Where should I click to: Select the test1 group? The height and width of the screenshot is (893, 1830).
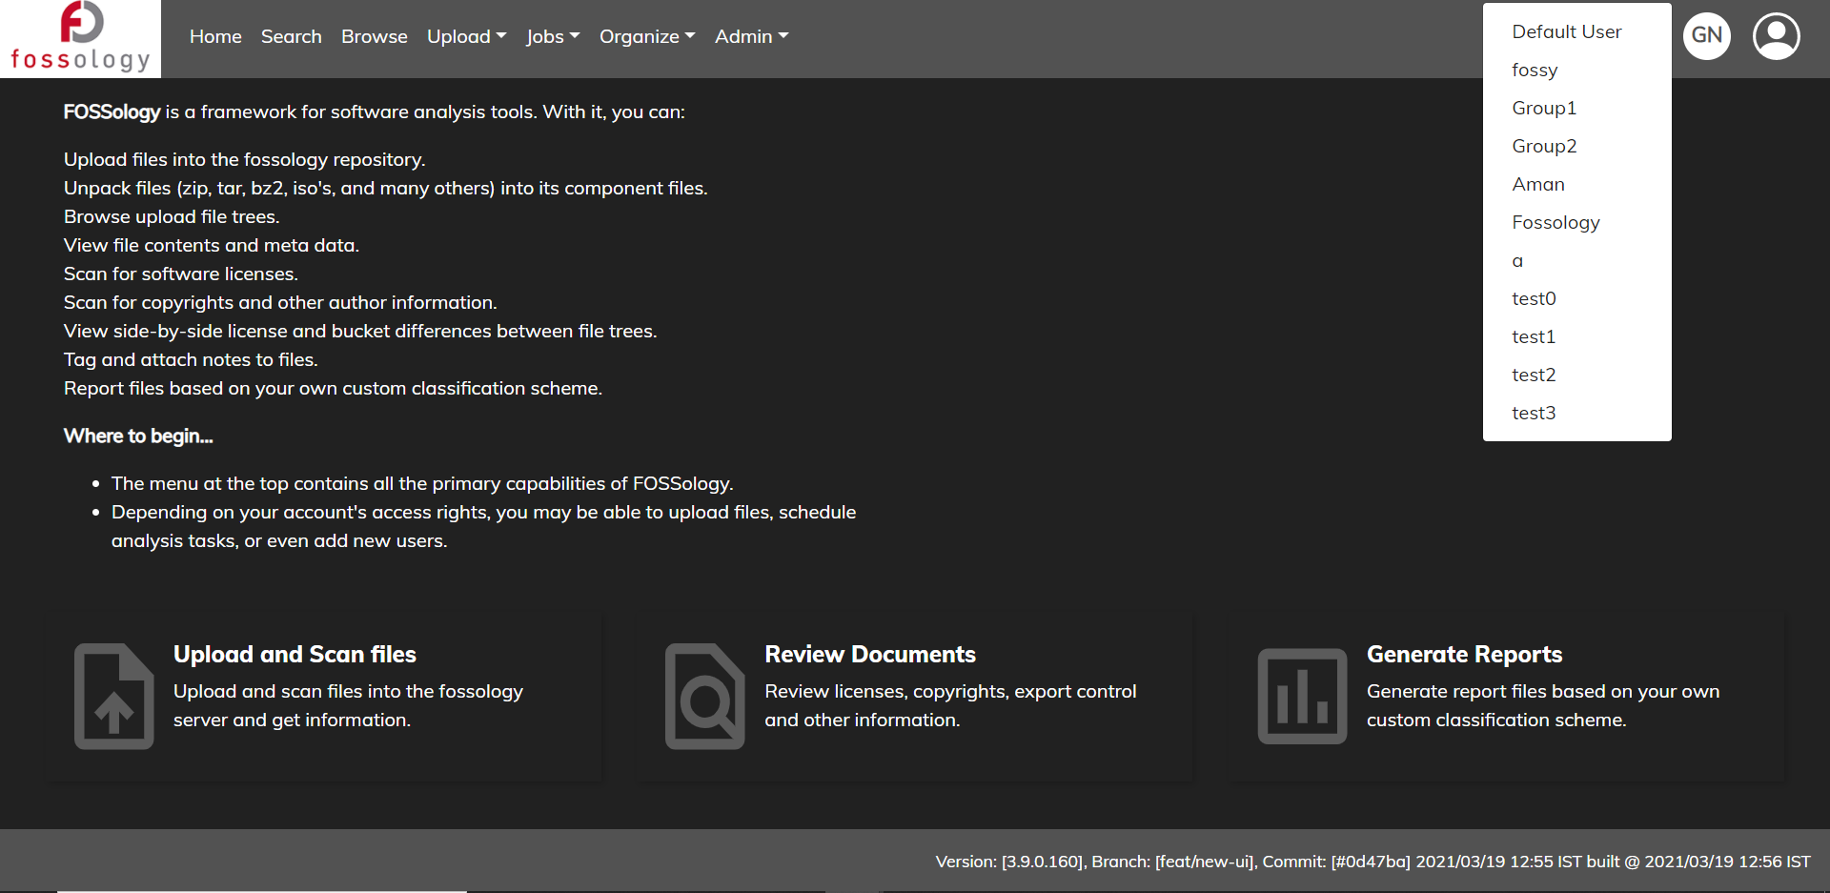(x=1576, y=336)
